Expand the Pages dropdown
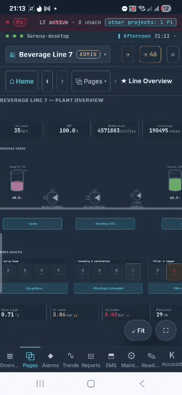The height and width of the screenshot is (395, 182). point(91,81)
